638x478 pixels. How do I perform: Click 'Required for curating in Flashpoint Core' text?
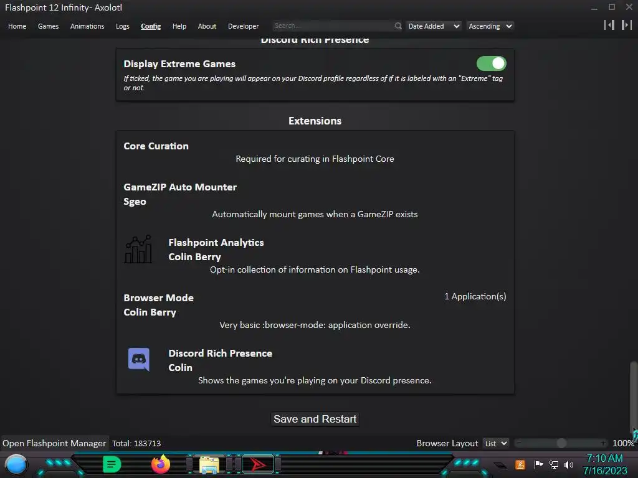pyautogui.click(x=315, y=159)
